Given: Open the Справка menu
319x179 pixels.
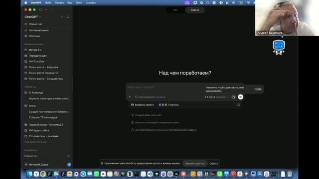Looking at the screenshot, I should tap(91, 2).
